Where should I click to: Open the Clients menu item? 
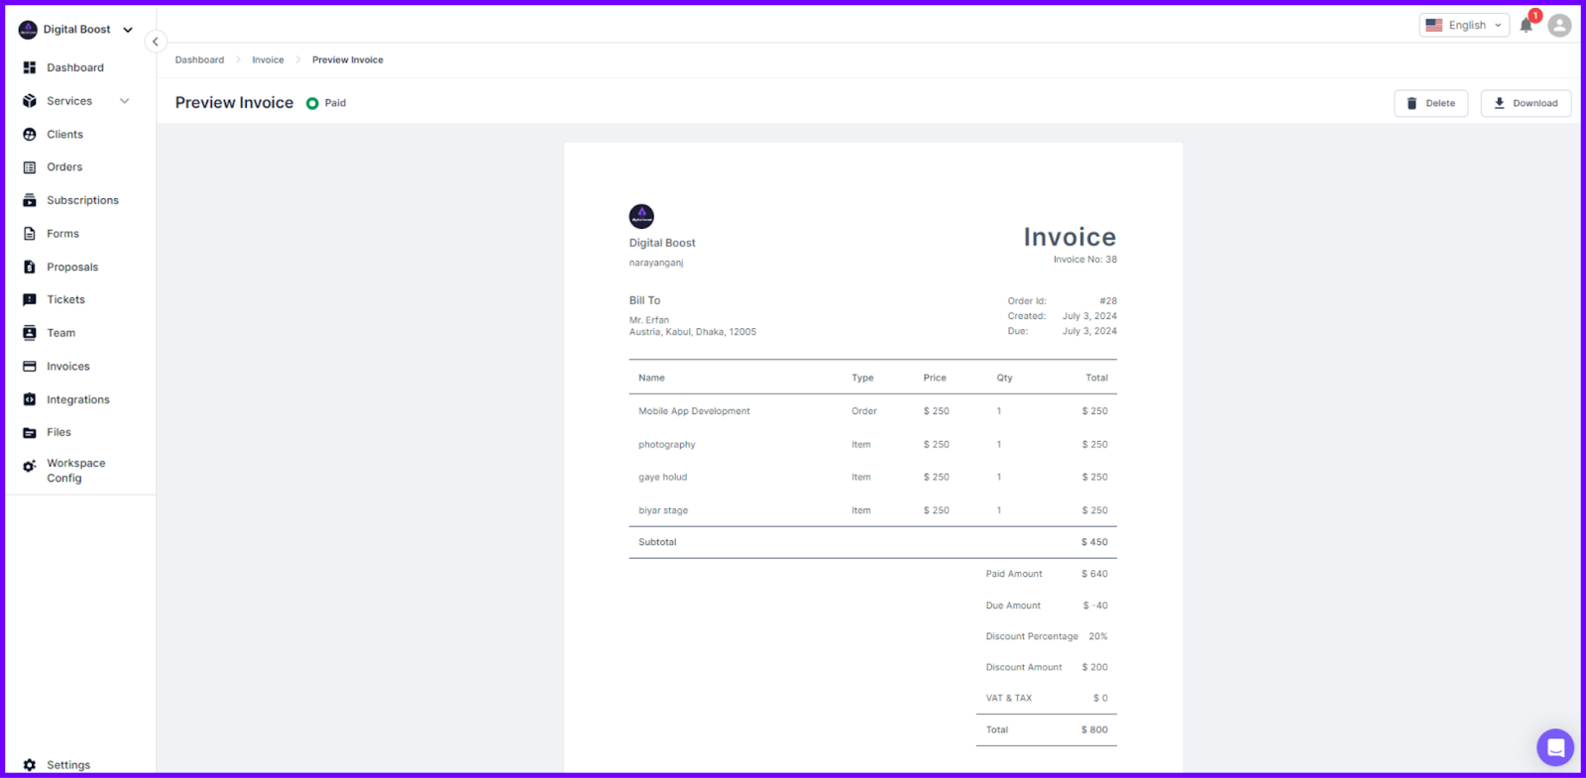pyautogui.click(x=65, y=135)
